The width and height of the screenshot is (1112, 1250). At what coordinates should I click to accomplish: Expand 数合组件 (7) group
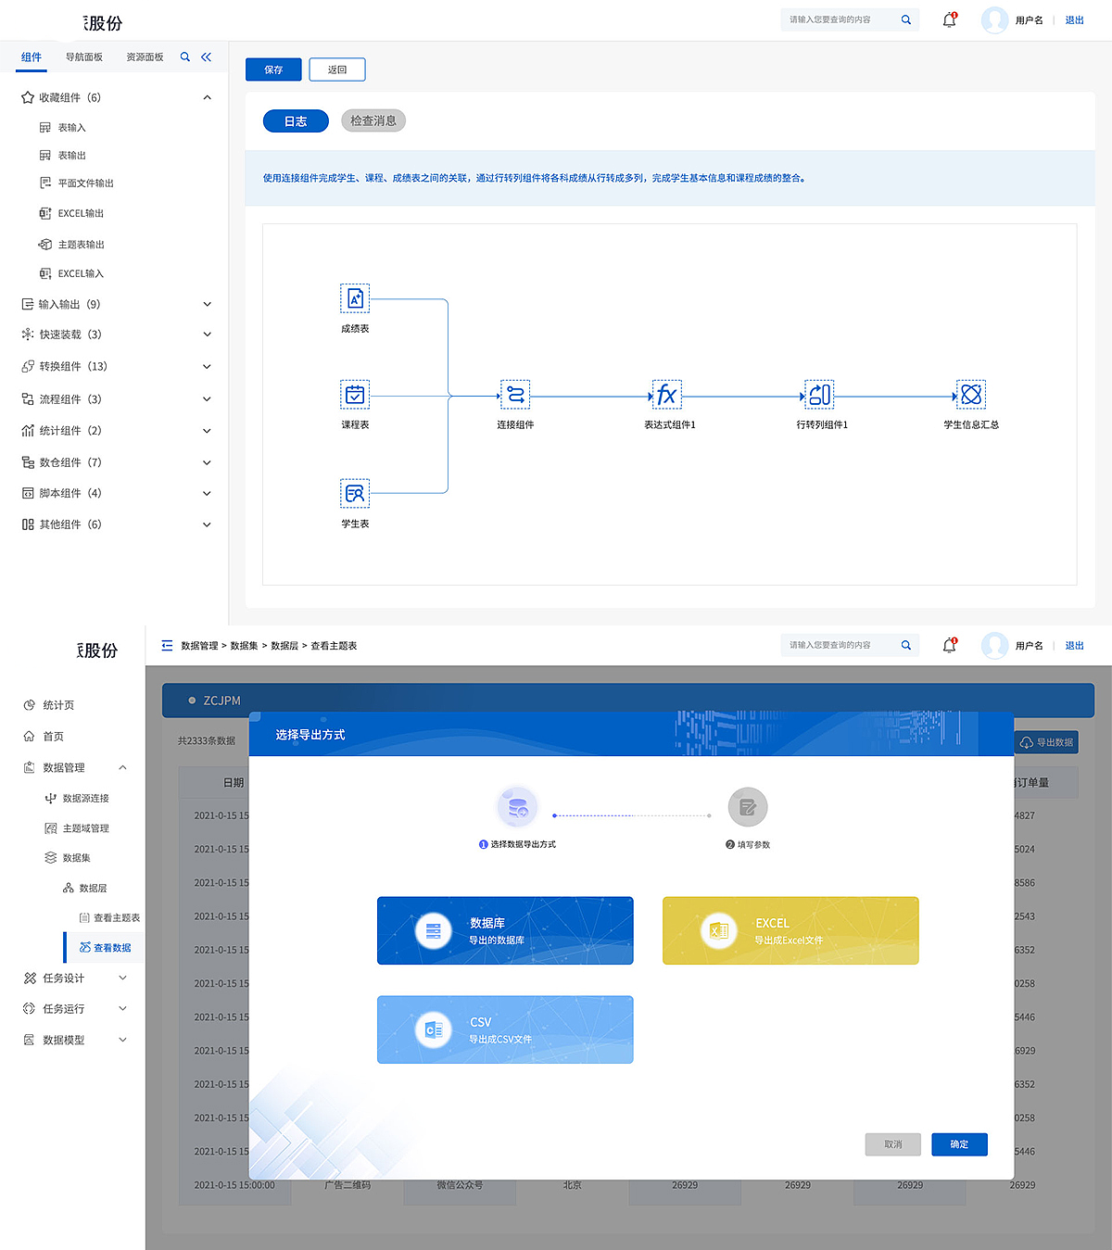[207, 462]
